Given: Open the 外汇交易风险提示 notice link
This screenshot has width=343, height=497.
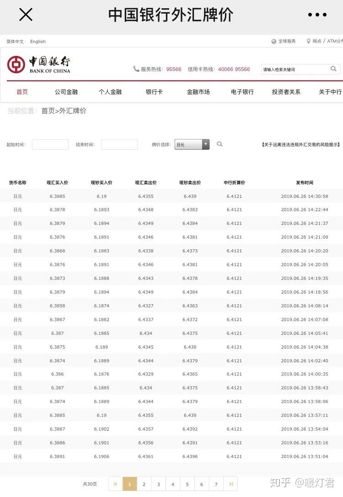Looking at the screenshot, I should coord(301,145).
